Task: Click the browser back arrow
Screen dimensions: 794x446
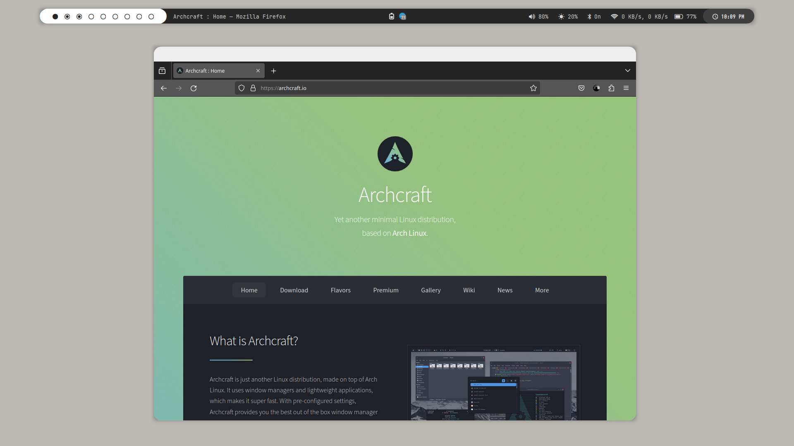Action: 164,88
